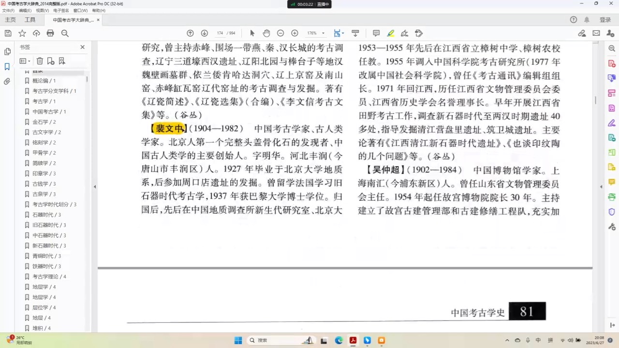
Task: Open the bookmark options dropdown
Action: tap(25, 61)
